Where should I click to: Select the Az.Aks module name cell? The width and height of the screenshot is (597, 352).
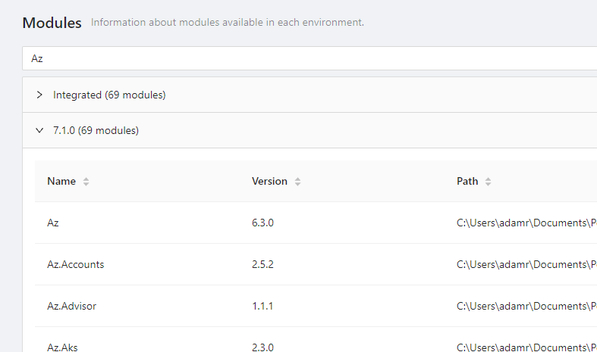click(x=62, y=347)
